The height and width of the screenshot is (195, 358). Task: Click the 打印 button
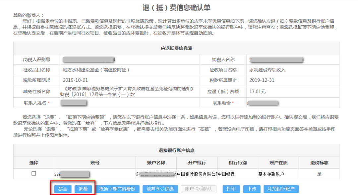coord(231,189)
